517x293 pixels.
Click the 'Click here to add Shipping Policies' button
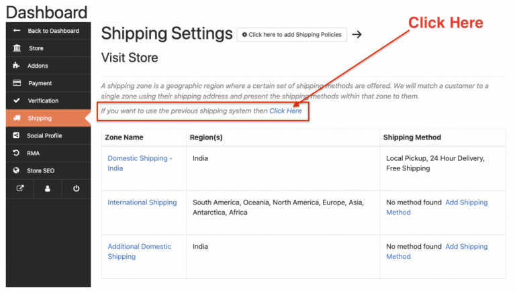point(292,35)
